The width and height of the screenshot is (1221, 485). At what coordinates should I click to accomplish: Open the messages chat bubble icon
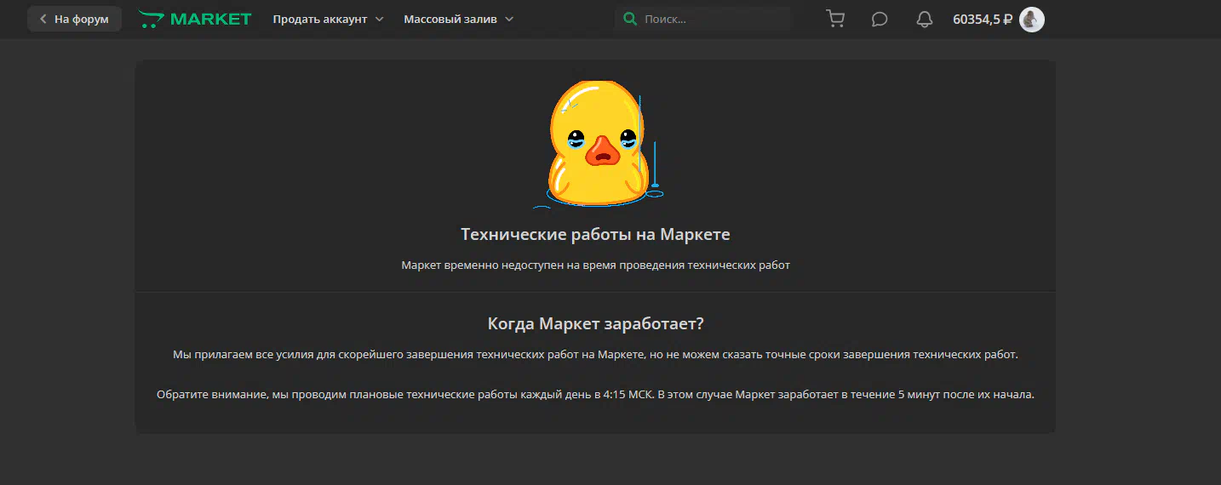click(x=880, y=19)
